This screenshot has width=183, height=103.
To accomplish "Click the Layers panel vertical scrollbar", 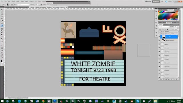I will [178, 55].
